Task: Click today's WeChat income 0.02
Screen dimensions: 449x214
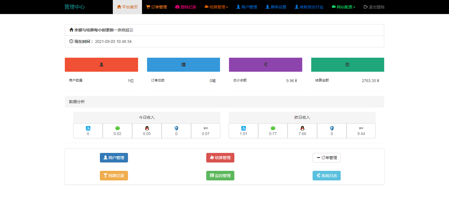Action: [x=118, y=134]
